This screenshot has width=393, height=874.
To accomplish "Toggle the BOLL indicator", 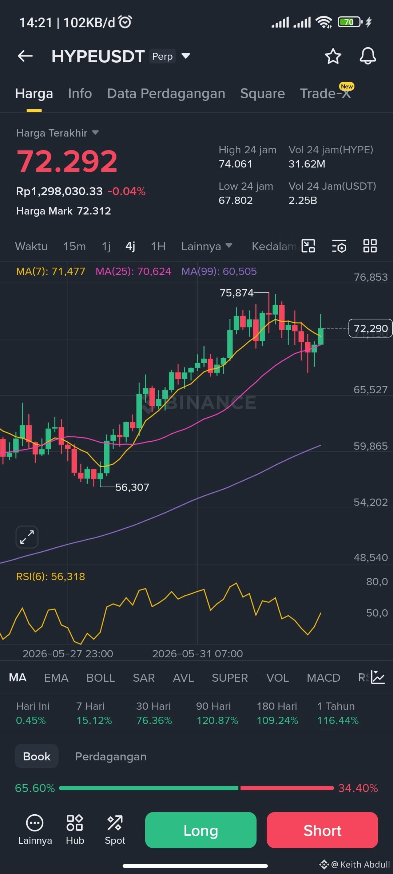I will [x=101, y=677].
